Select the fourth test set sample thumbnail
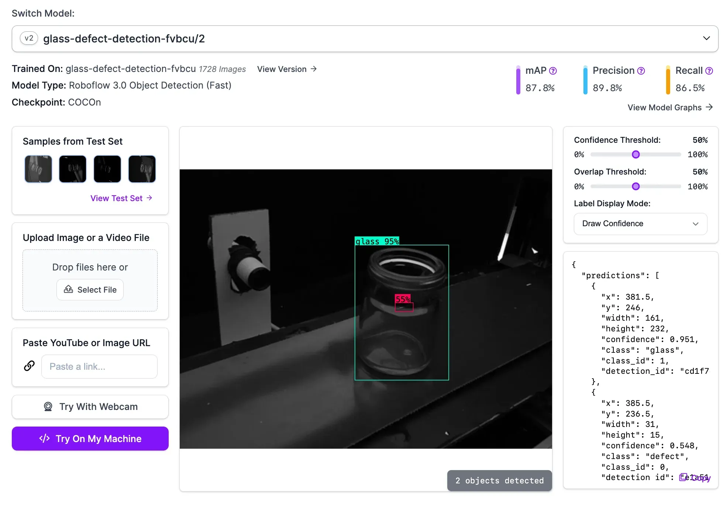Screen dimensions: 727x507 click(x=142, y=169)
